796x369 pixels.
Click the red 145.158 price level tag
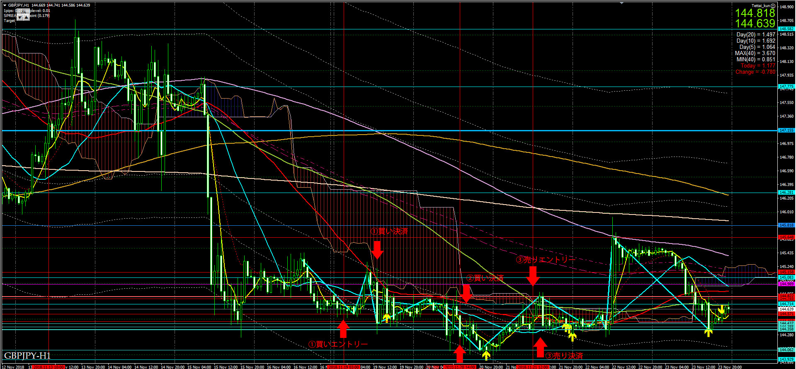786,272
